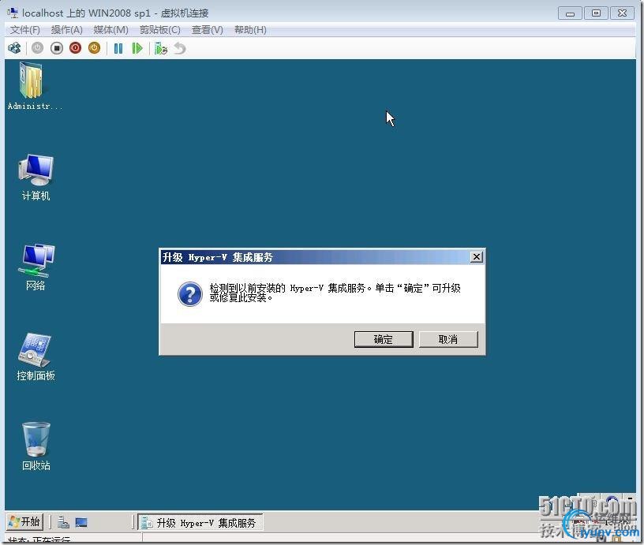Click the orange Save state toolbar icon
Viewport: 644px width, 545px height.
[95, 48]
